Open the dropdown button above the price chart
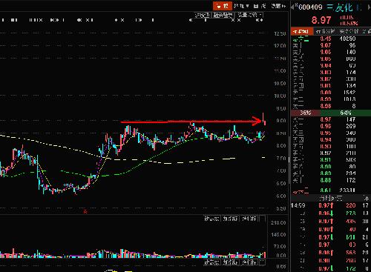Viewport: 371px width, 272px height. point(249,15)
